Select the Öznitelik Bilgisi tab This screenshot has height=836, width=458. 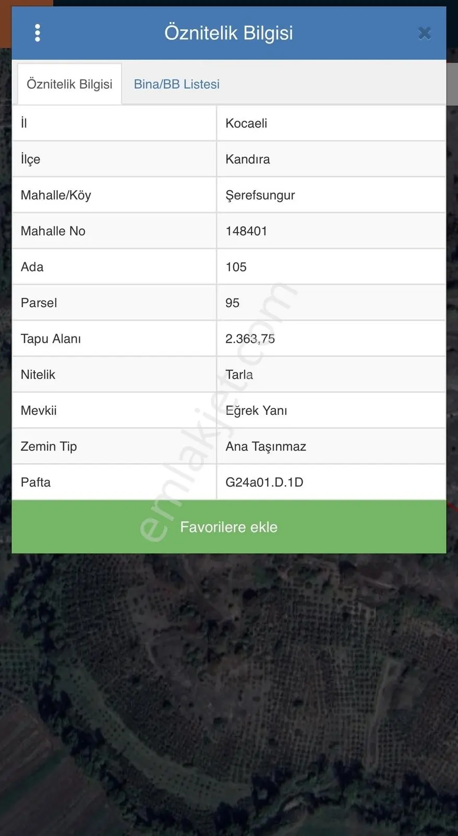click(69, 84)
